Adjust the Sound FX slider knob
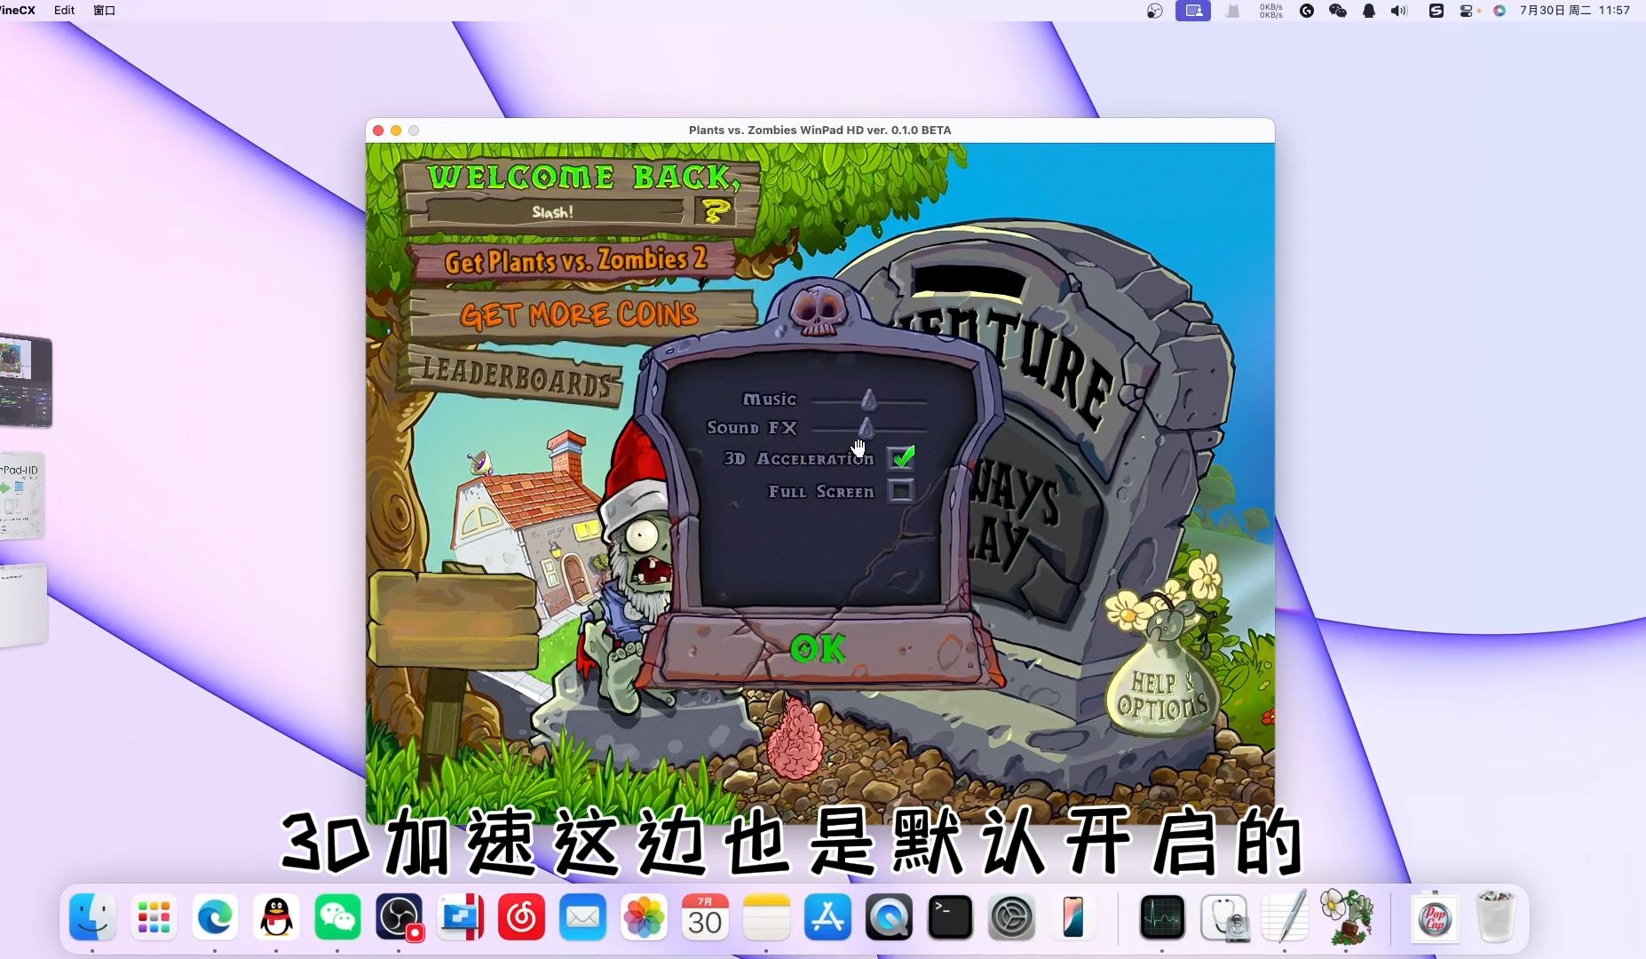 point(867,428)
